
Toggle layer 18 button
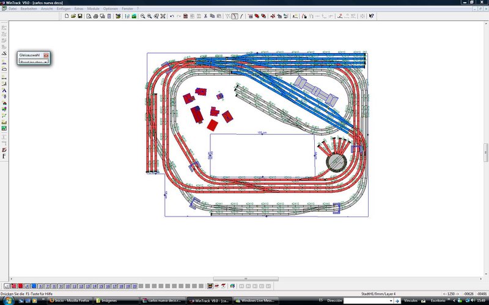(121, 286)
